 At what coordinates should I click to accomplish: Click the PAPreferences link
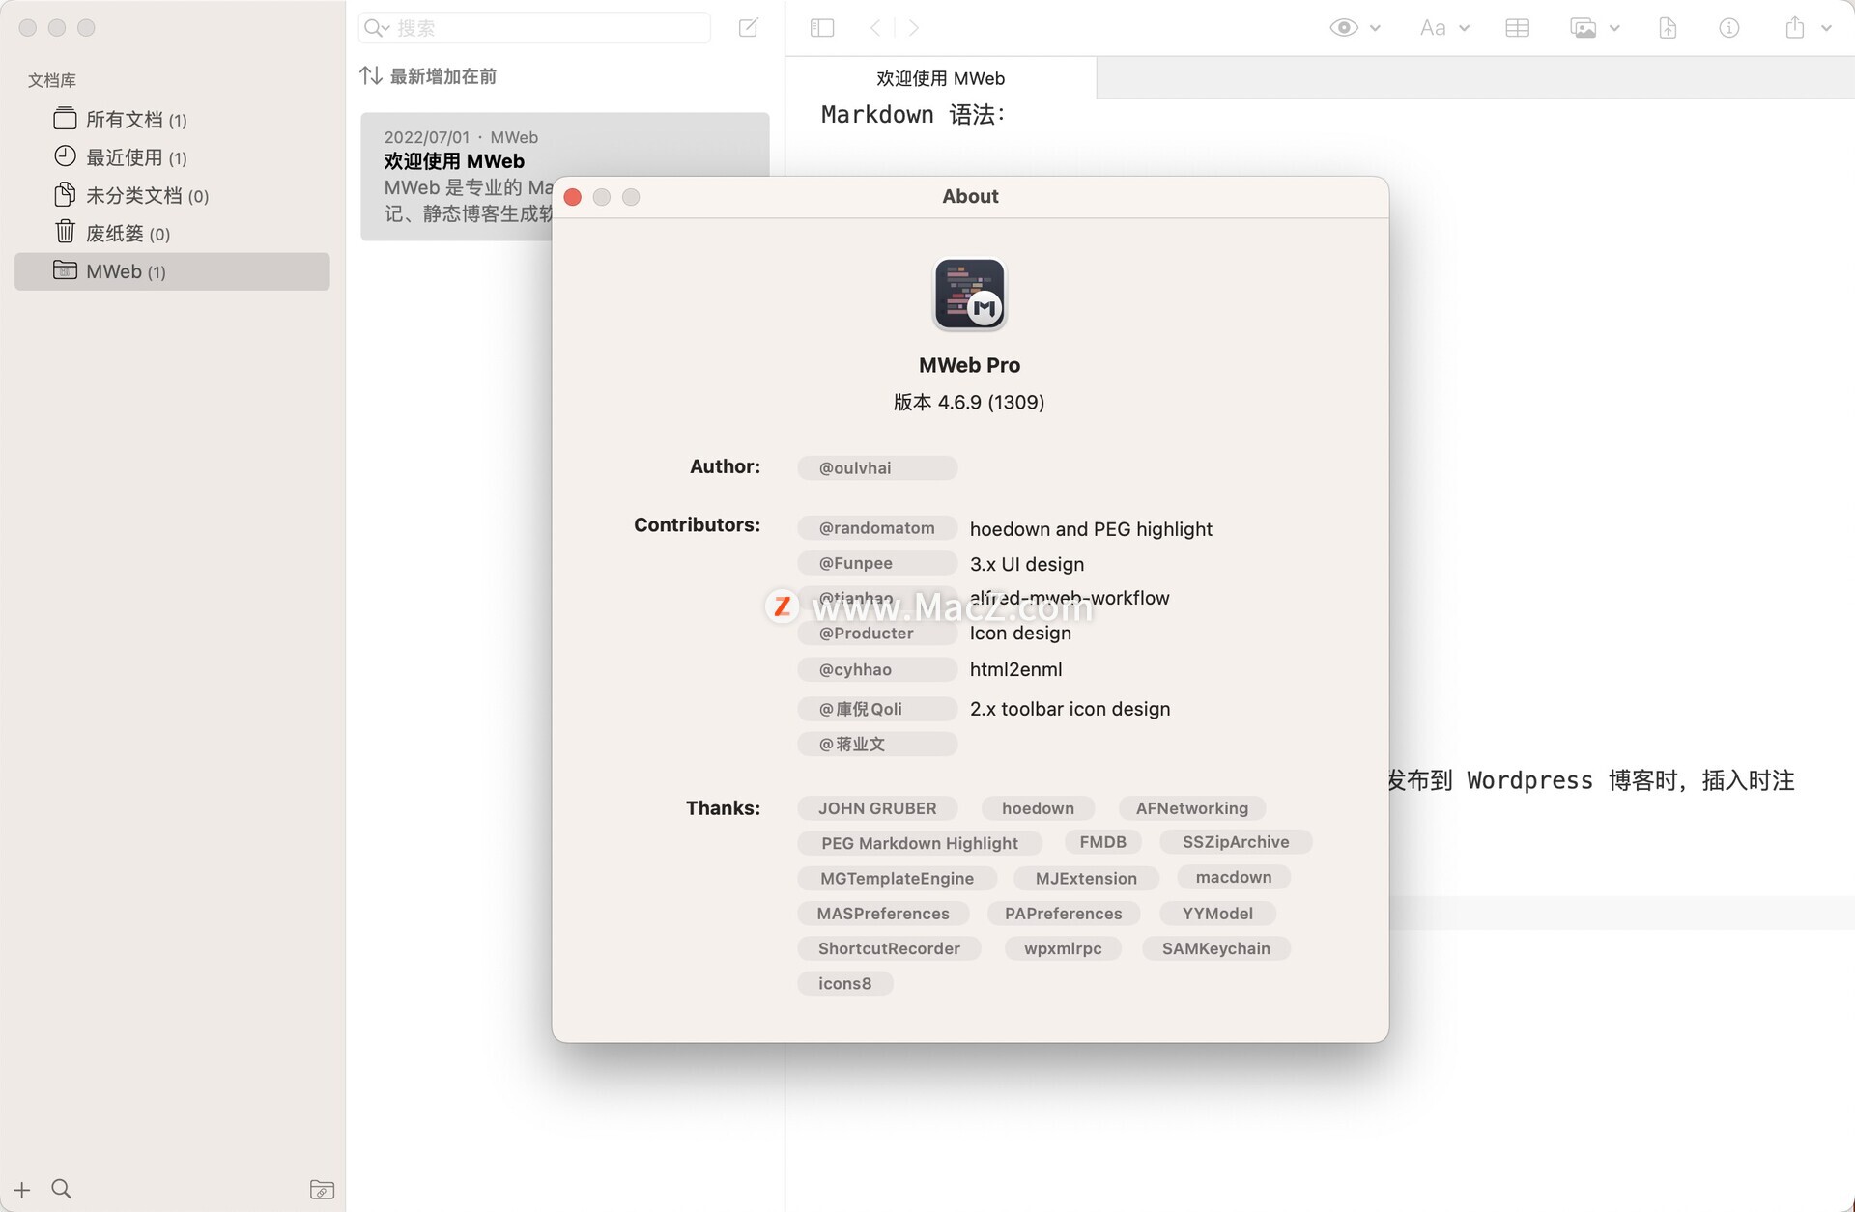point(1063,914)
